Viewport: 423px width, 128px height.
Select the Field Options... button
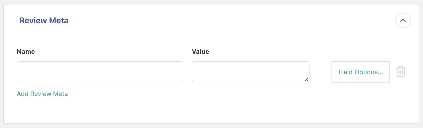(x=361, y=72)
